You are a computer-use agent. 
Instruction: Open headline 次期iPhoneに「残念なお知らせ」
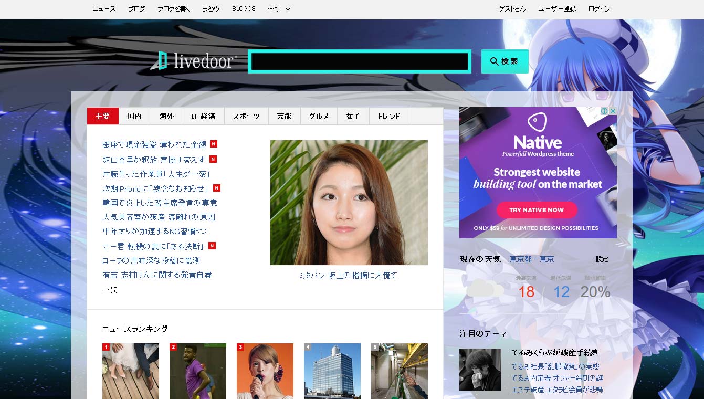[x=155, y=188]
